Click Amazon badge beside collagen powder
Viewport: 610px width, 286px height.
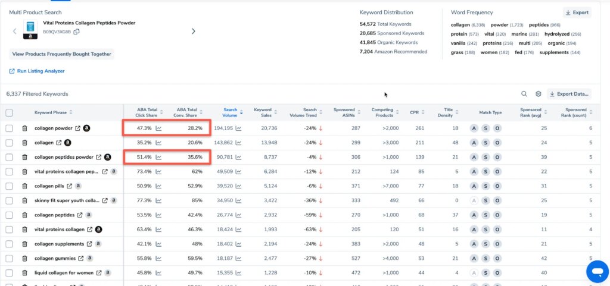pos(87,128)
